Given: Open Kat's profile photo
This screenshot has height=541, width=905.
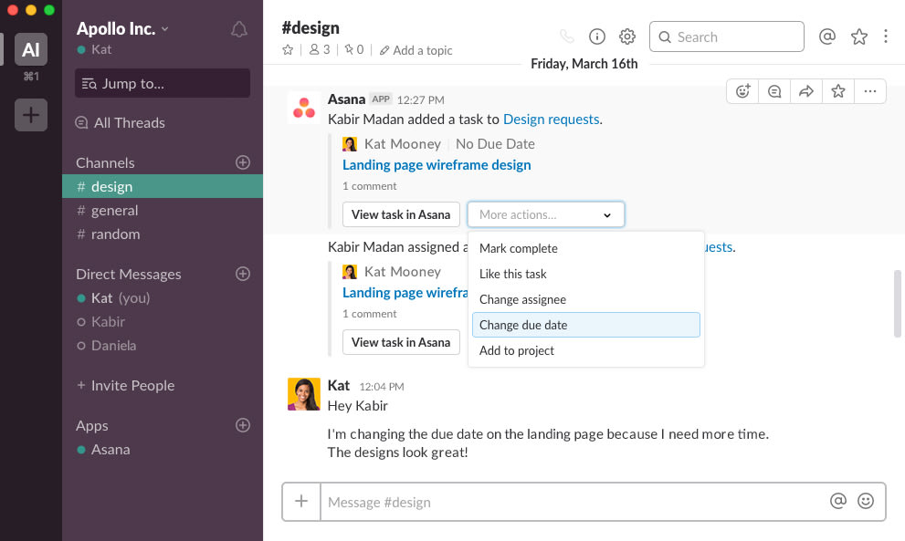Looking at the screenshot, I should click(303, 394).
